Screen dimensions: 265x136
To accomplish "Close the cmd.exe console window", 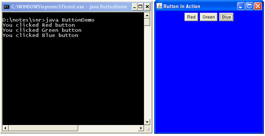I will pyautogui.click(x=147, y=7).
